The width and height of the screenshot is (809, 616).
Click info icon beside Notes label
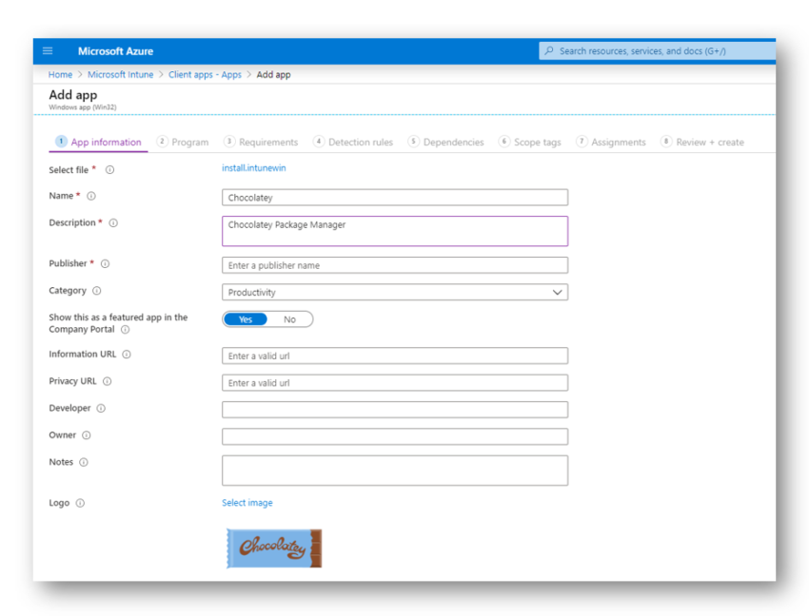pos(84,462)
